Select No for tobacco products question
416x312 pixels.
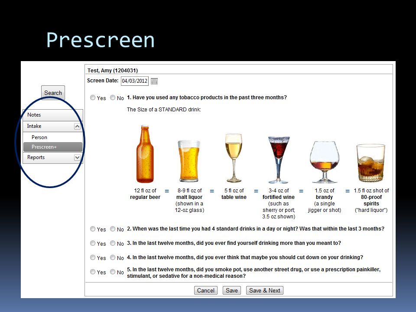[113, 97]
